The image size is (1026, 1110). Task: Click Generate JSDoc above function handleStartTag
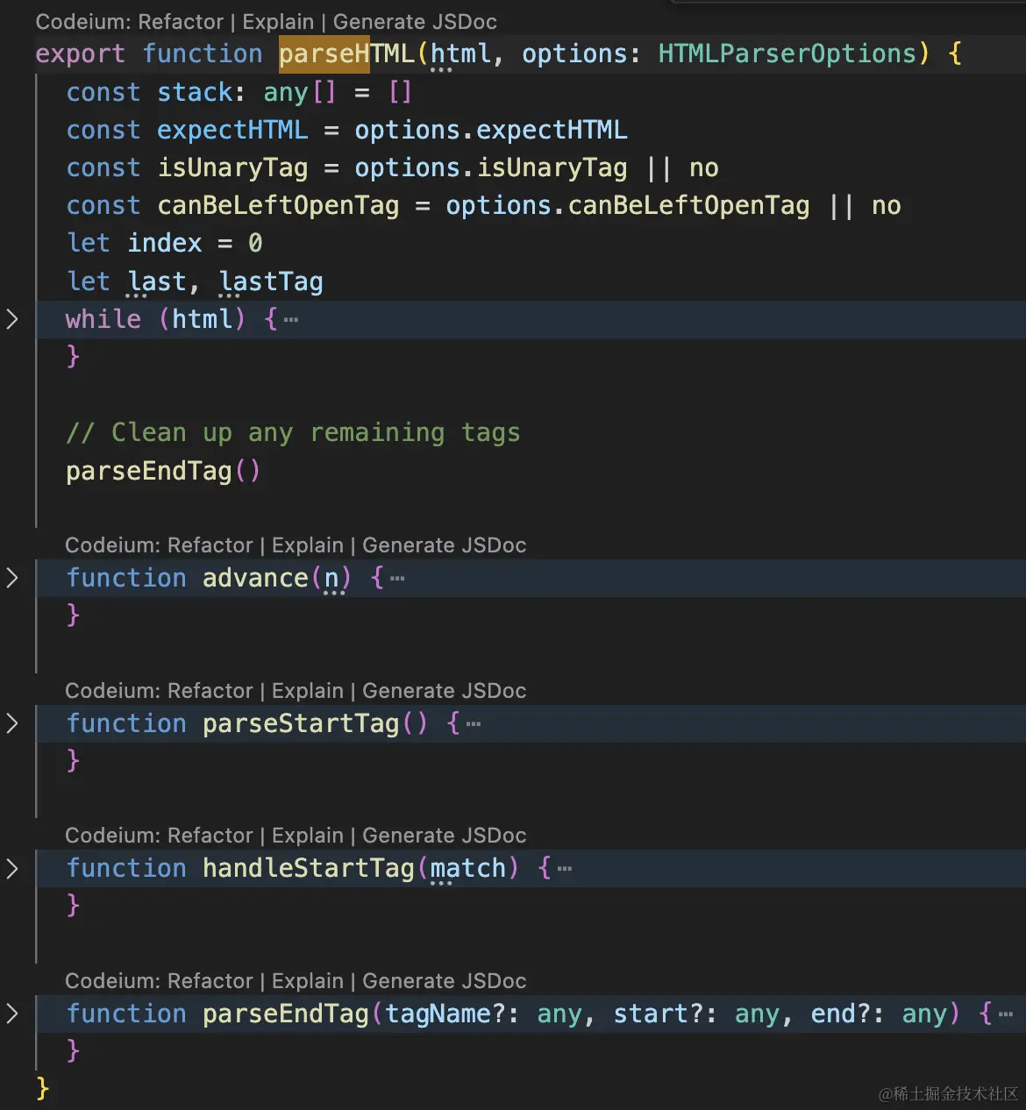click(x=445, y=836)
